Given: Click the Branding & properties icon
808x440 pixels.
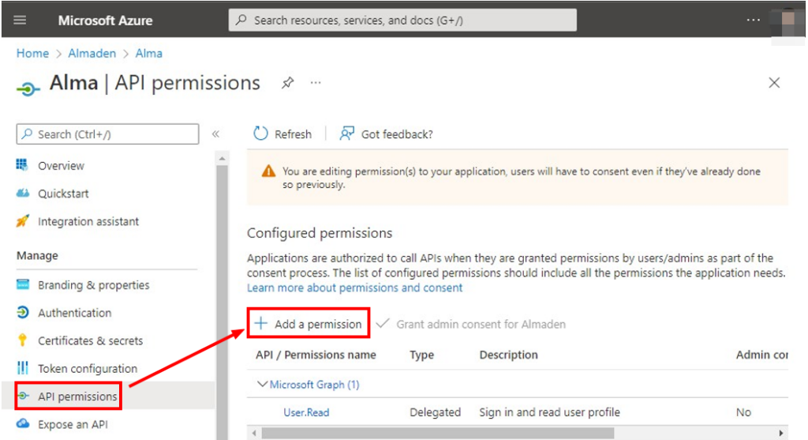Looking at the screenshot, I should coord(23,284).
